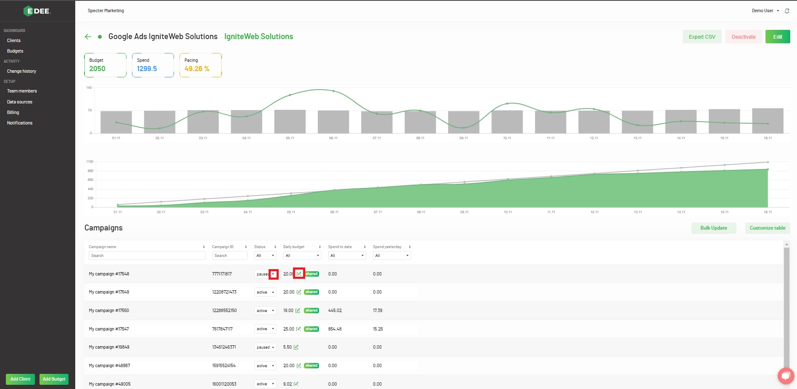The height and width of the screenshot is (389, 797).
Task: Open status dropdown for My campaign #17547
Action: (265, 329)
